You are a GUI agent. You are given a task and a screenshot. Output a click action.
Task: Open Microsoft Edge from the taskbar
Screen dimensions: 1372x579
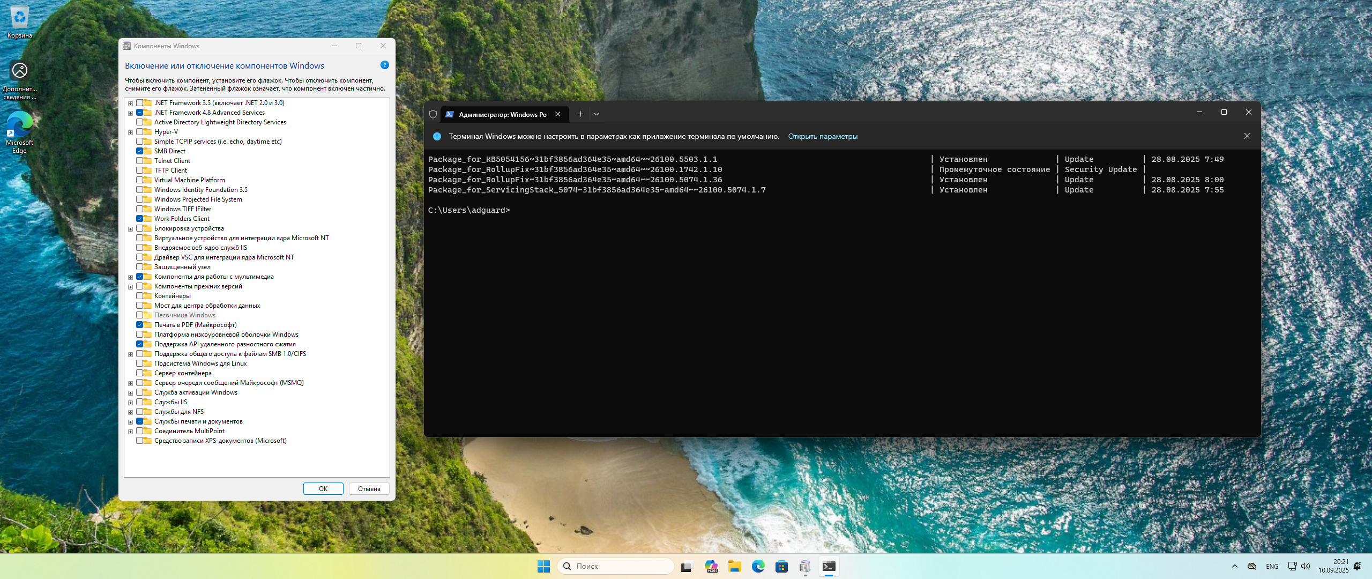[x=758, y=566]
